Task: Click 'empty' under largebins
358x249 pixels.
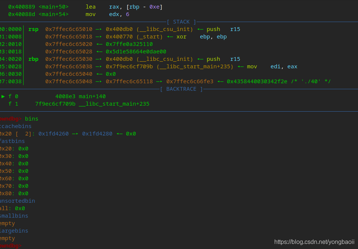Action: (x=7, y=239)
